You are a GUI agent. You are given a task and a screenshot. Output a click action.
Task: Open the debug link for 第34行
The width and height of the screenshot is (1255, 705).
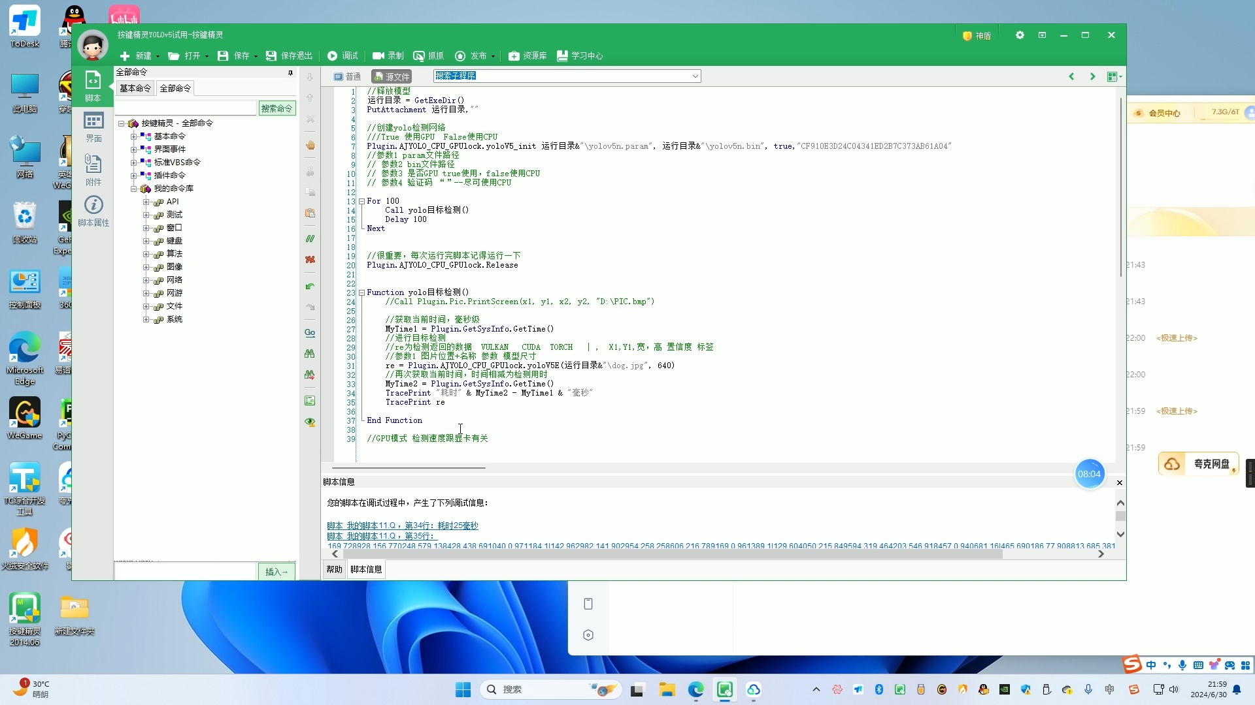[402, 525]
